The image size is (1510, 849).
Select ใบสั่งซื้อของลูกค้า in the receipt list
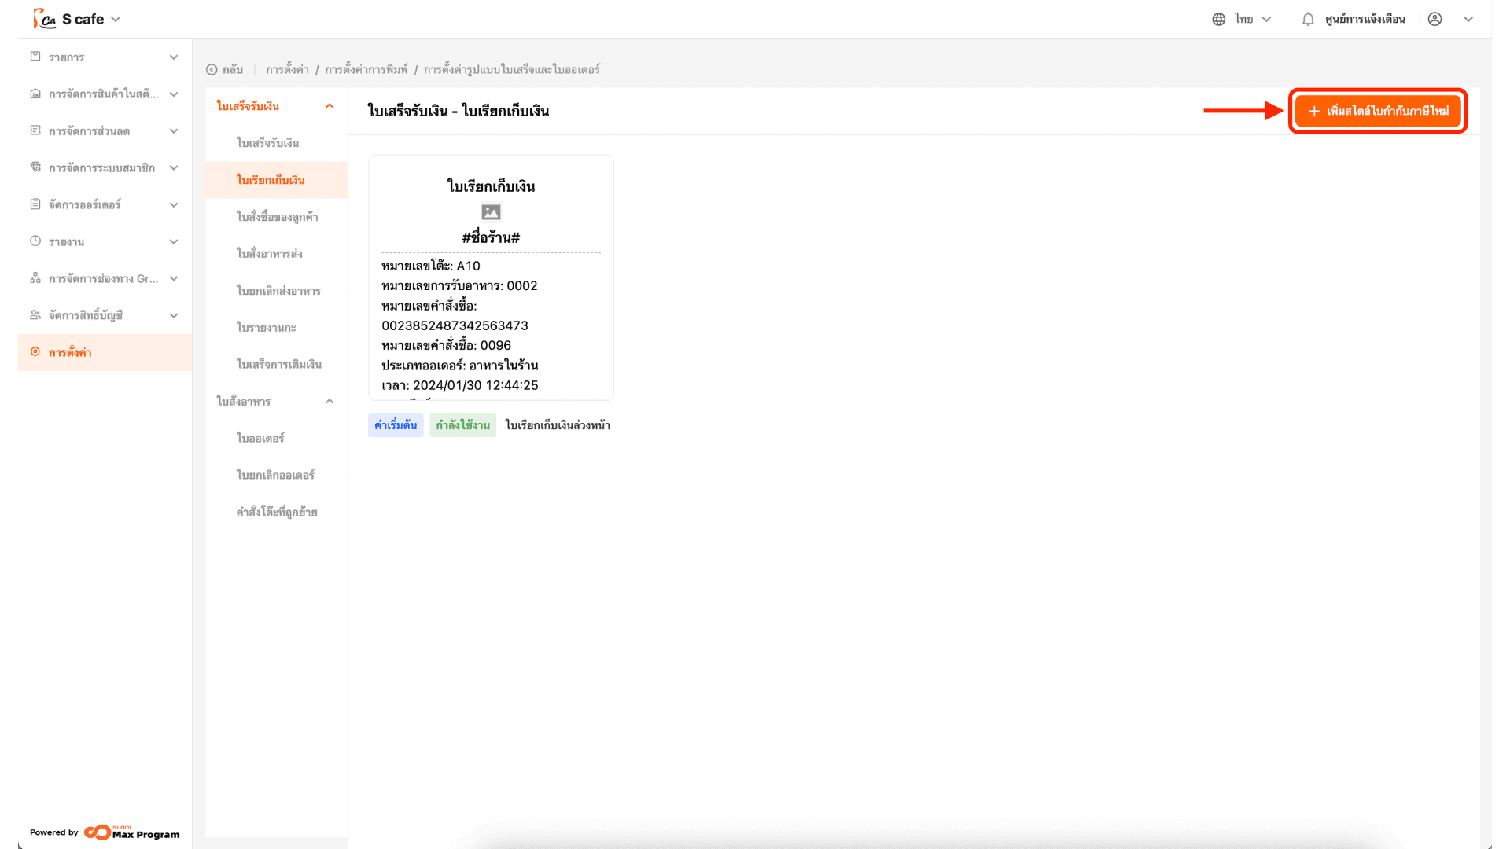(277, 217)
